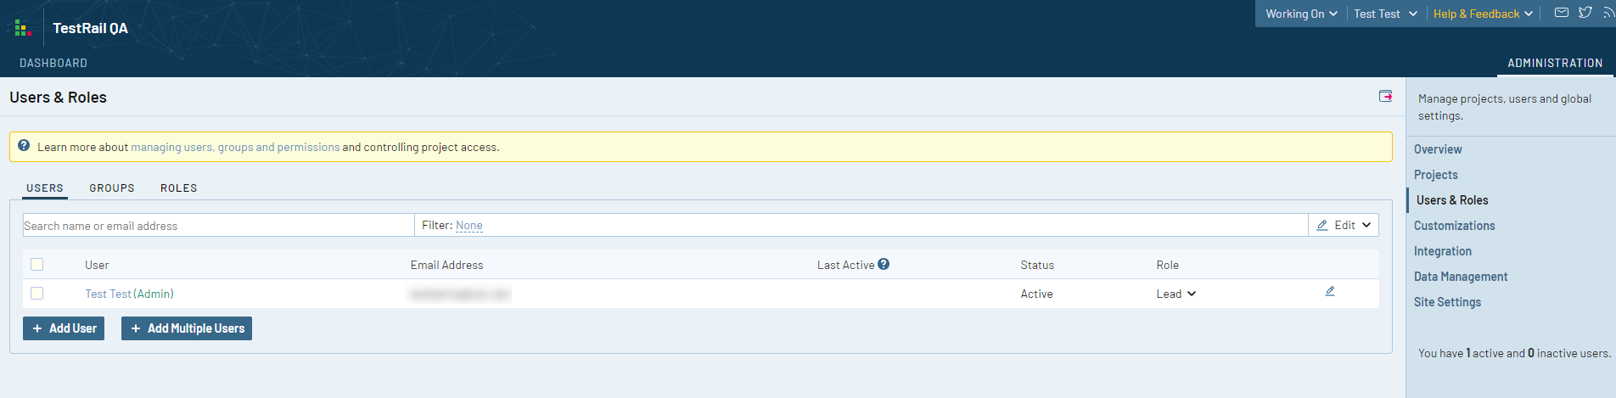This screenshot has height=398, width=1616.
Task: Select Users & Roles in admin sidebar
Action: (x=1451, y=200)
